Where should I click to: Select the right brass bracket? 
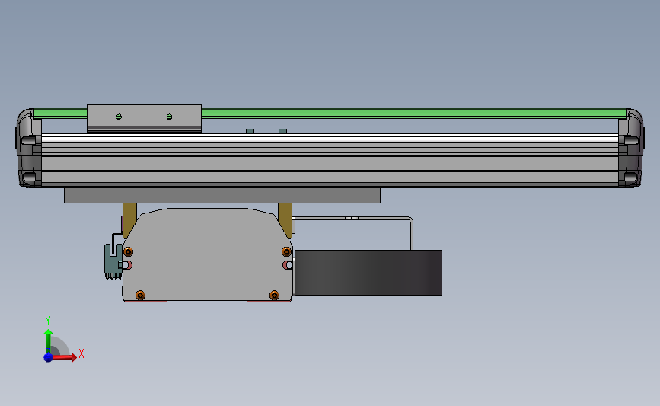(x=285, y=220)
